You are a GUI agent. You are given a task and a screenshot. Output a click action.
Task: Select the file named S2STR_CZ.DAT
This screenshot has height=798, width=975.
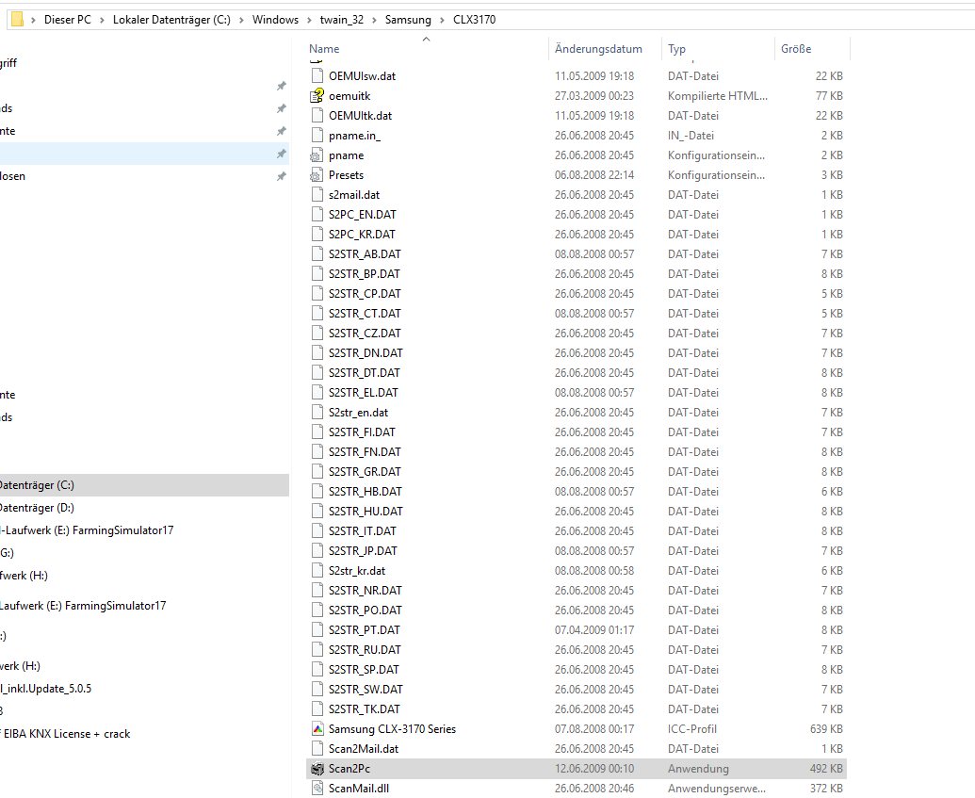pos(365,334)
